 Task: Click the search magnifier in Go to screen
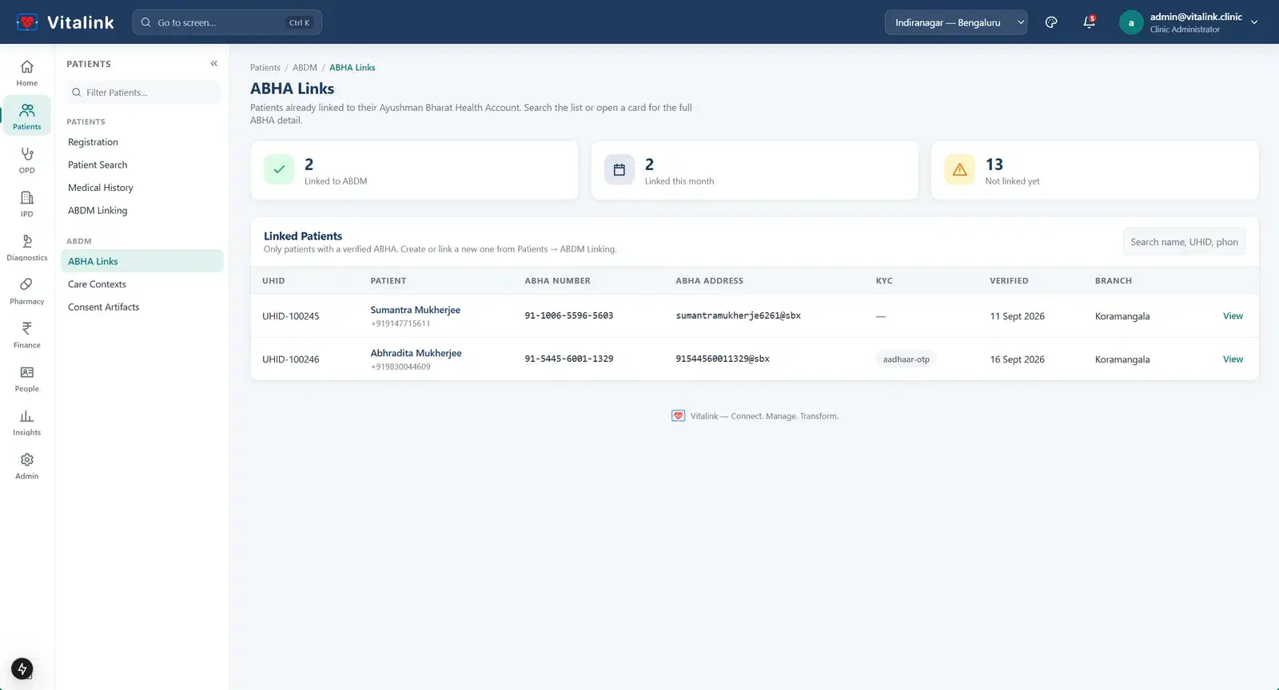145,22
